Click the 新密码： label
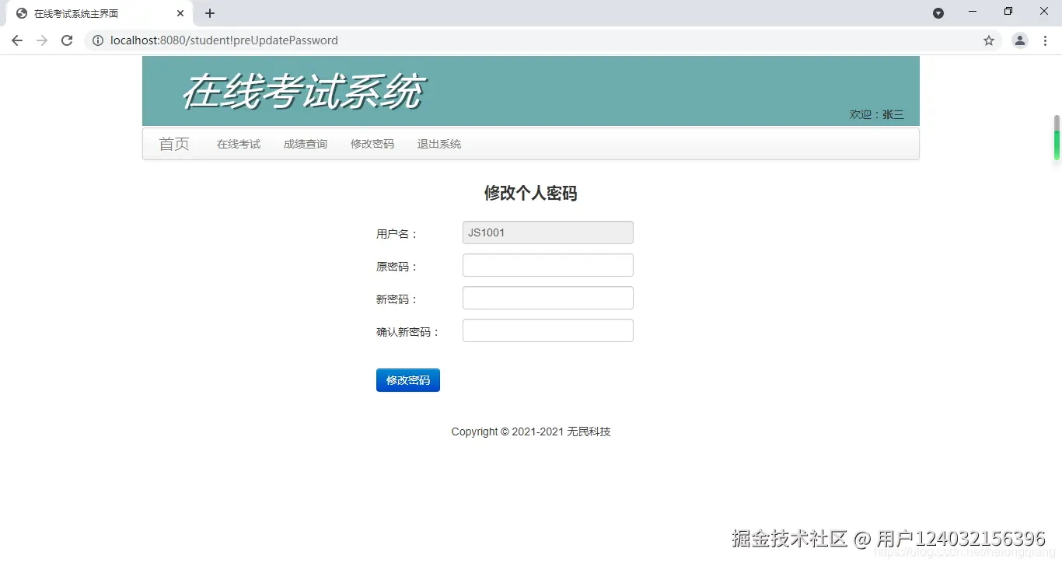Screen dimensions: 1062x566 coord(397,299)
